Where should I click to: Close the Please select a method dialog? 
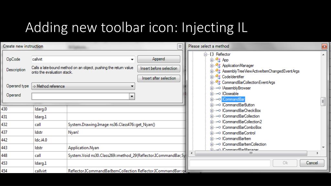(325, 46)
